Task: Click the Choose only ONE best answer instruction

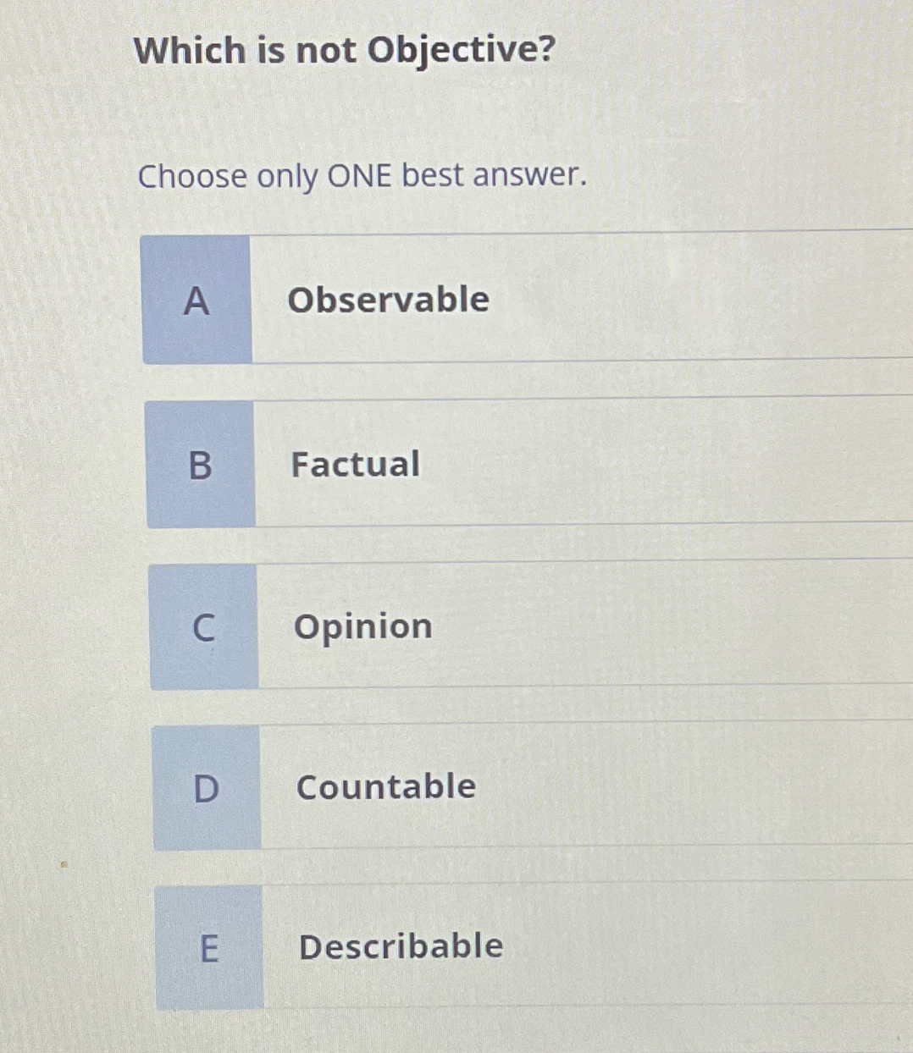Action: point(362,176)
